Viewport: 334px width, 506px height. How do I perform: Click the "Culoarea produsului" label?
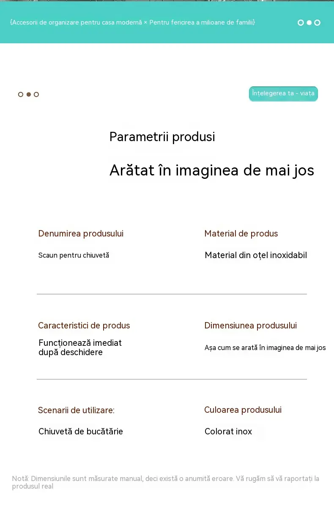[x=243, y=410]
